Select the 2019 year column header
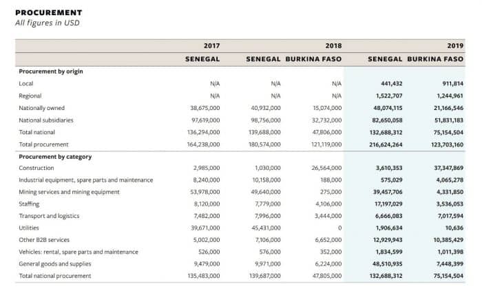This screenshot has width=482, height=295. (x=455, y=45)
